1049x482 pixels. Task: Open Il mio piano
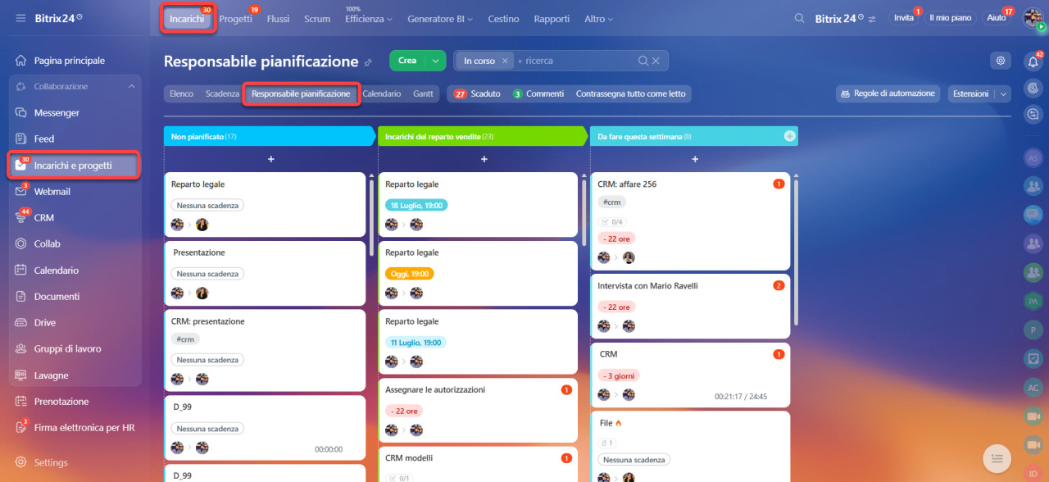pos(950,18)
